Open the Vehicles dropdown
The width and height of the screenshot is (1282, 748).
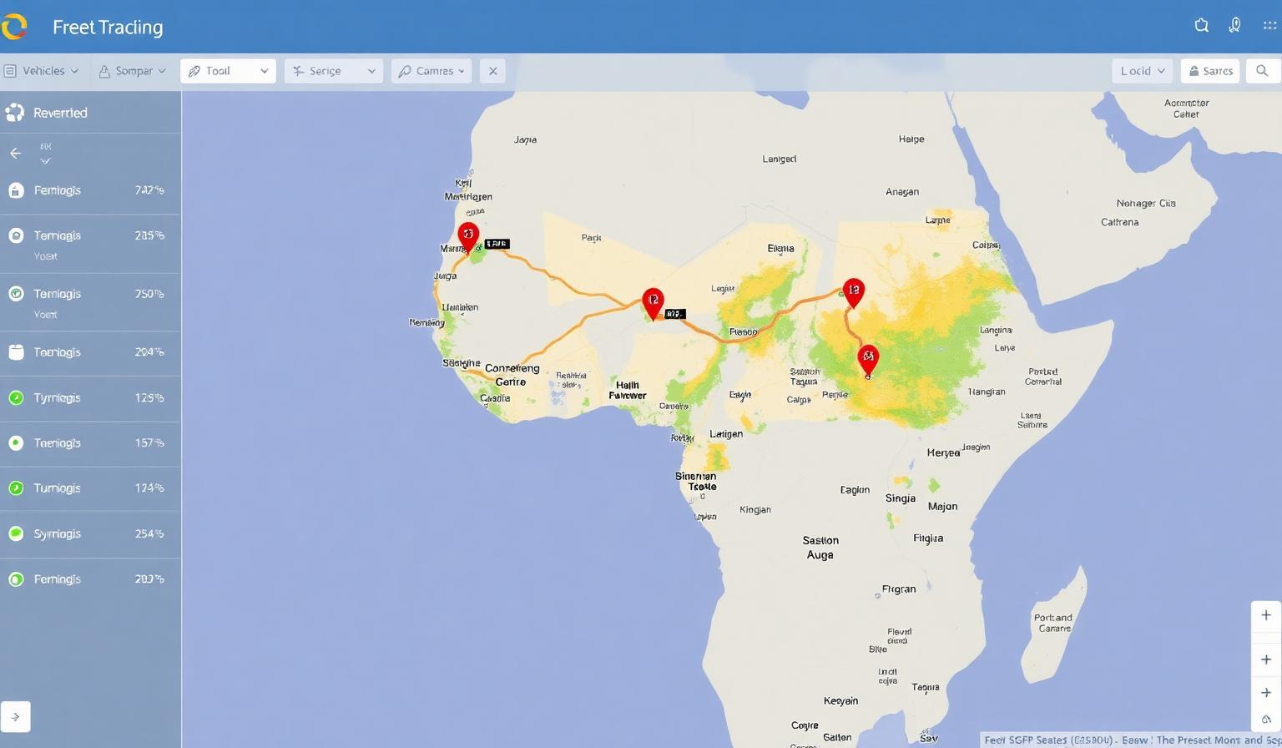(x=42, y=71)
